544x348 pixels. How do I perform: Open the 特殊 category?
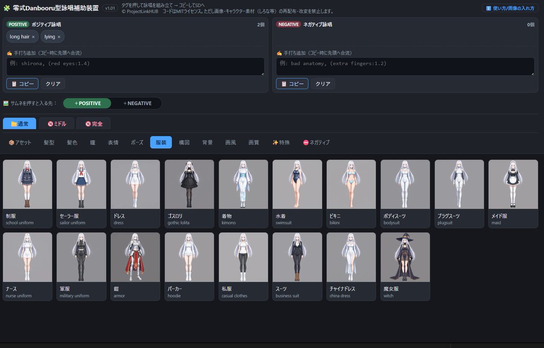coord(281,142)
